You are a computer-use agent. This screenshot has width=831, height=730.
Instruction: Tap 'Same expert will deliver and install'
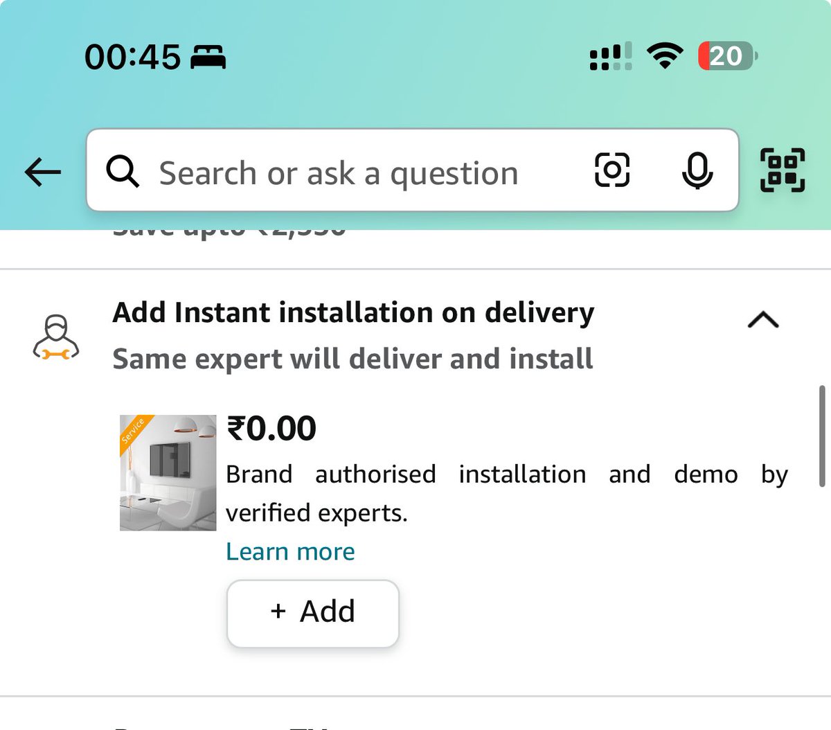coord(352,359)
